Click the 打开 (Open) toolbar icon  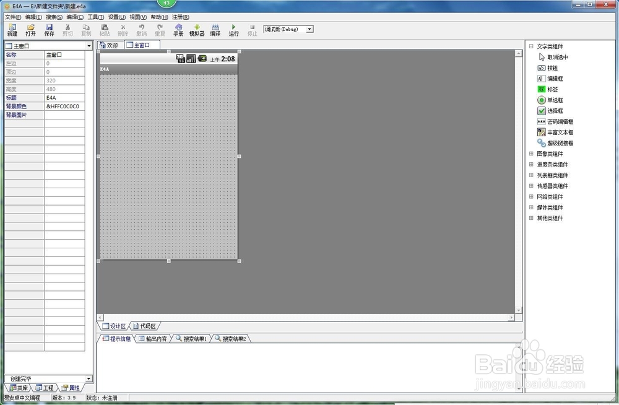[31, 30]
